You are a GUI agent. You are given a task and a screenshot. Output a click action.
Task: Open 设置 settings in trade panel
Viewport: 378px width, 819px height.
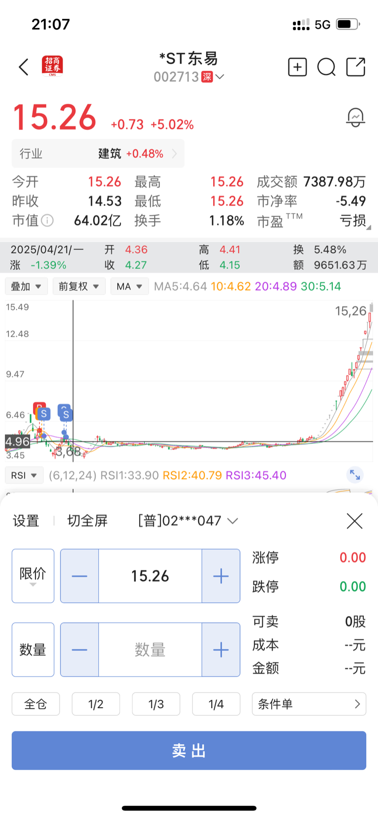26,521
